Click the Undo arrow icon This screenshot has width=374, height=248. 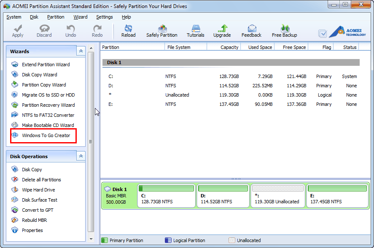pyautogui.click(x=70, y=28)
